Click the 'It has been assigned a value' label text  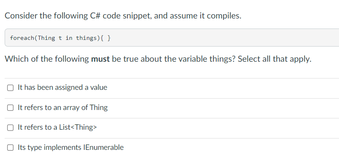62,87
